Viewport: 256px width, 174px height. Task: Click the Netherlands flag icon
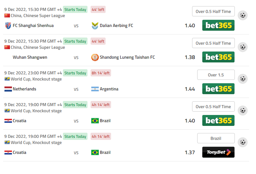tap(8, 89)
